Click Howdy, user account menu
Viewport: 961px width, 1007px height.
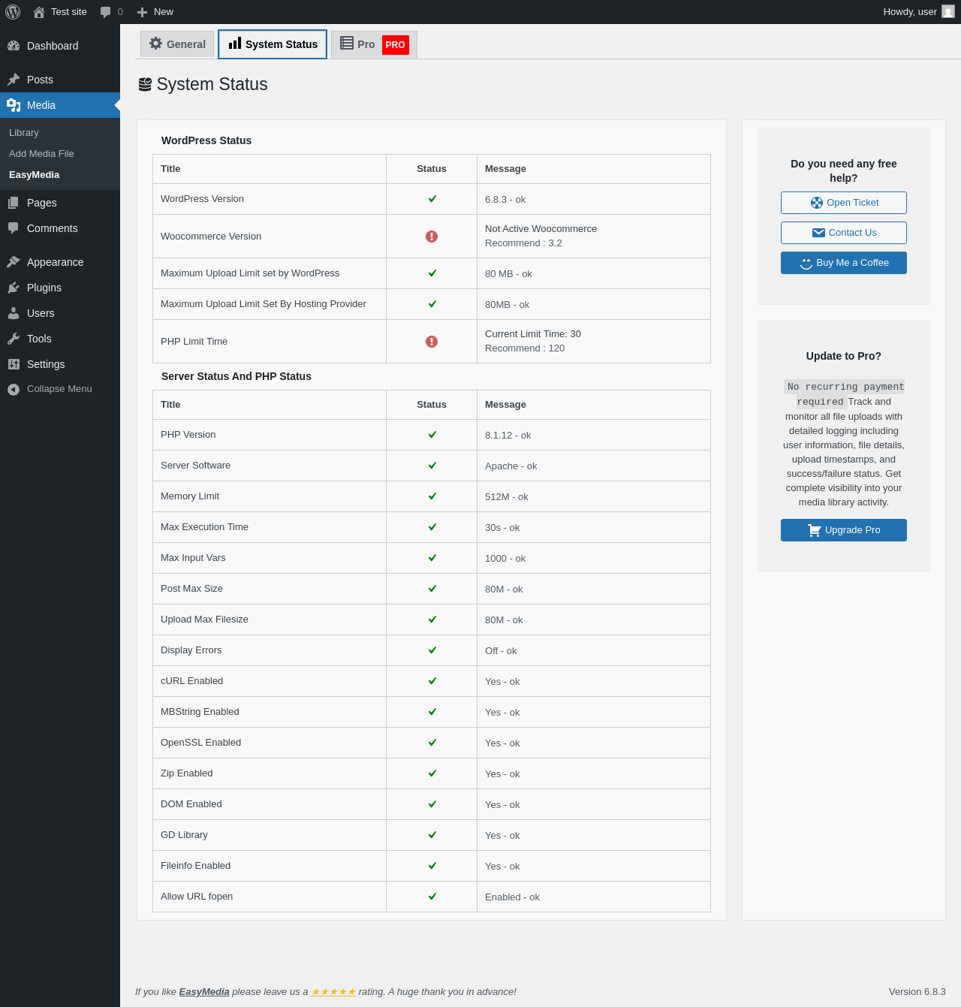(x=919, y=12)
